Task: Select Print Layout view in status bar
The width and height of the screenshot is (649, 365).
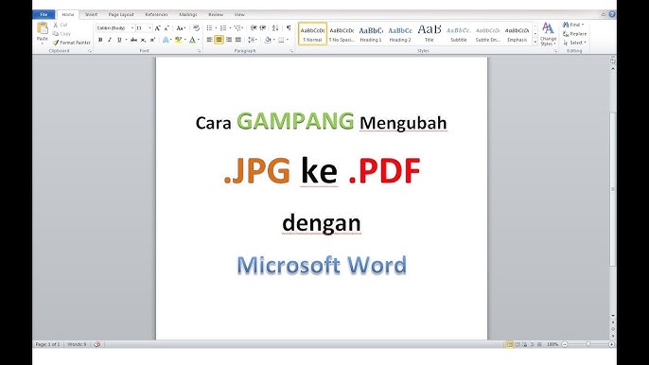Action: pos(510,344)
